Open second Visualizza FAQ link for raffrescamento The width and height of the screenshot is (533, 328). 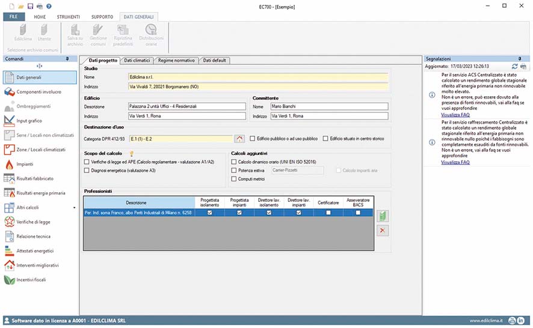pos(455,162)
